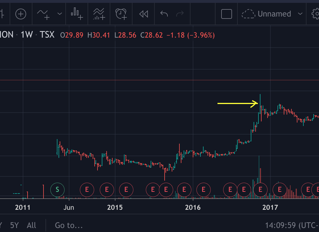Click the O29.89 open value

[x=72, y=35]
